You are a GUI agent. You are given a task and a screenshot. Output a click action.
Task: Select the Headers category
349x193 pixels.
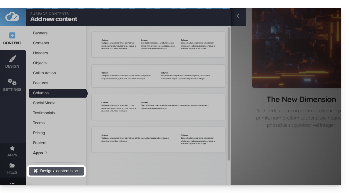[x=41, y=53]
